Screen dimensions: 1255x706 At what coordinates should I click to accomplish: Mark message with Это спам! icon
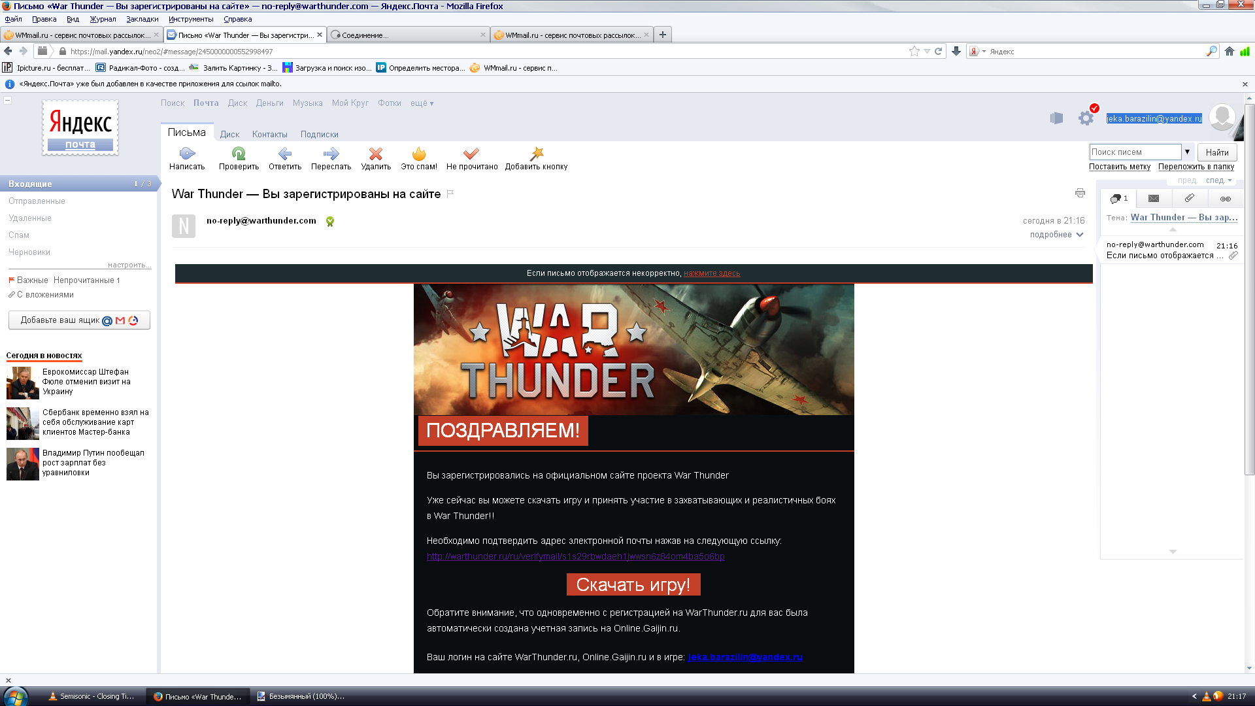[x=418, y=154]
